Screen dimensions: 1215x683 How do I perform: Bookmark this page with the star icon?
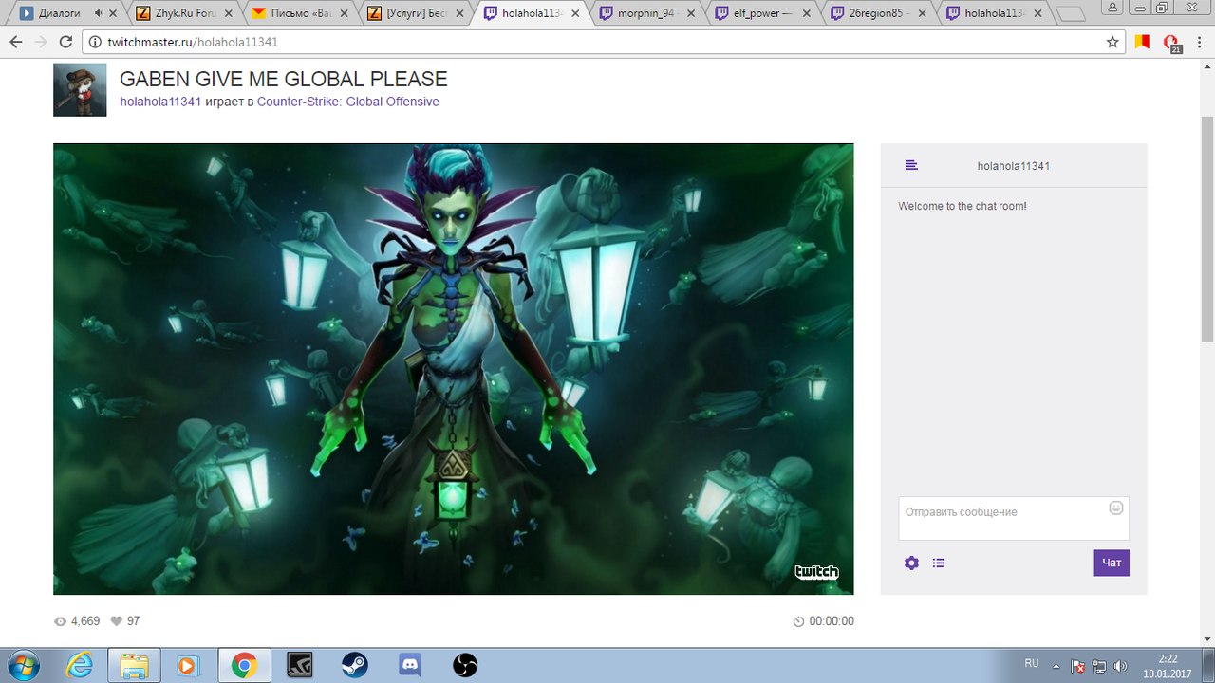click(1112, 42)
